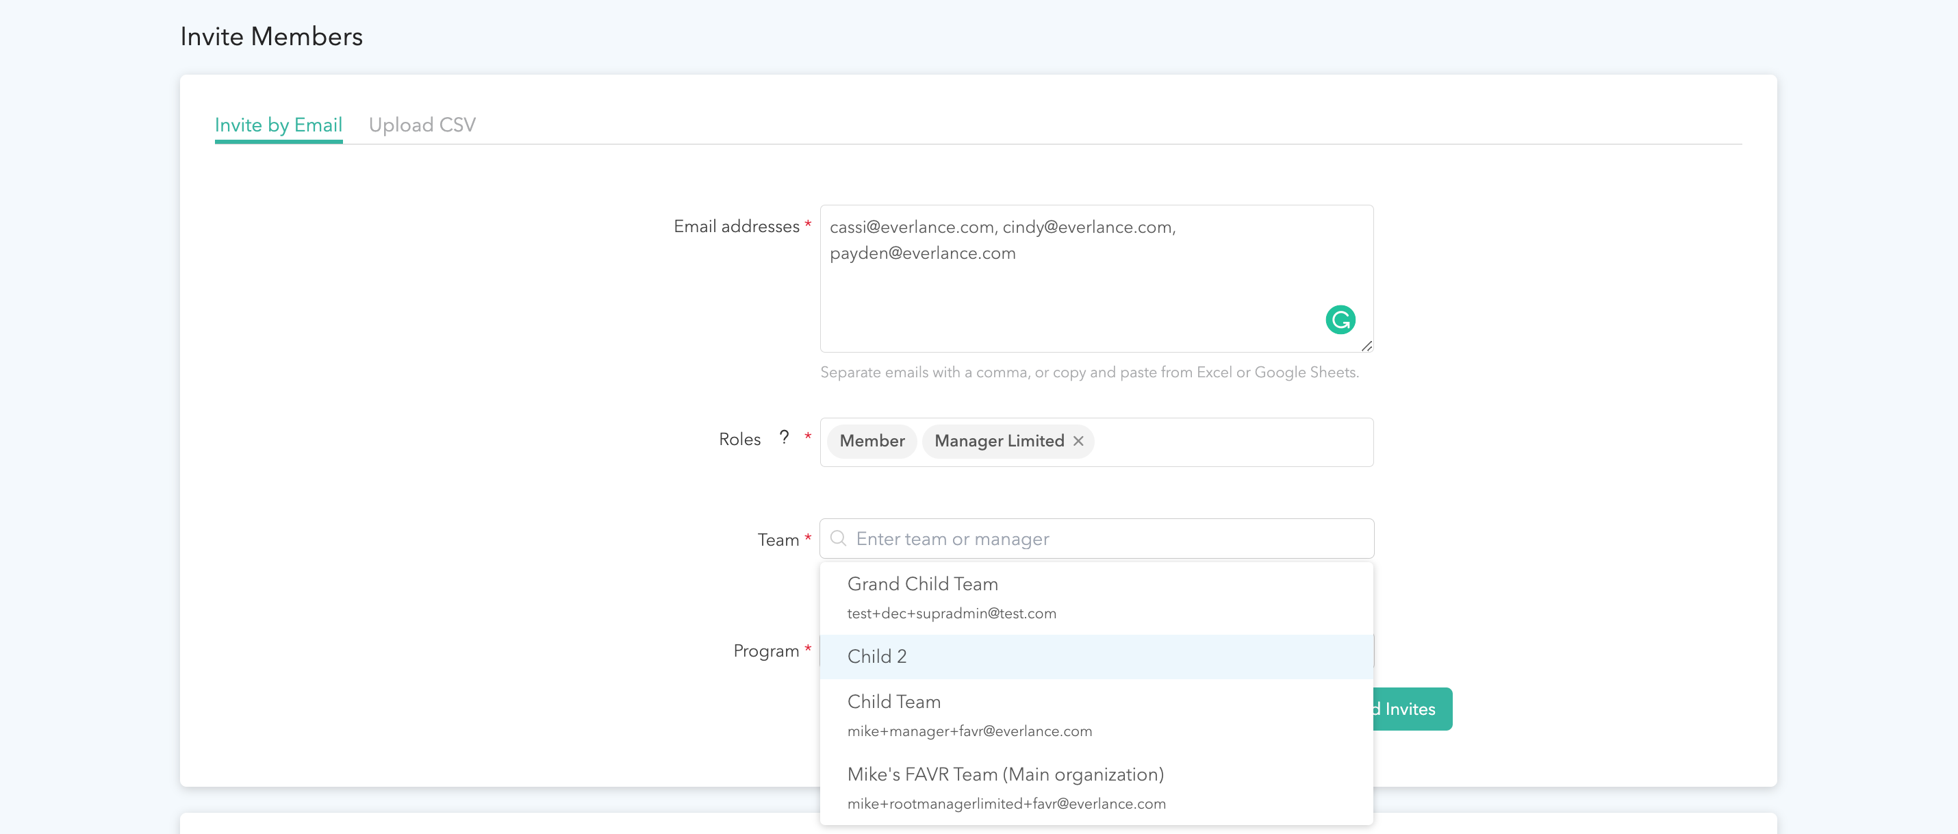Click the Member role tag
Screen dimensions: 1958x834
pyautogui.click(x=872, y=441)
